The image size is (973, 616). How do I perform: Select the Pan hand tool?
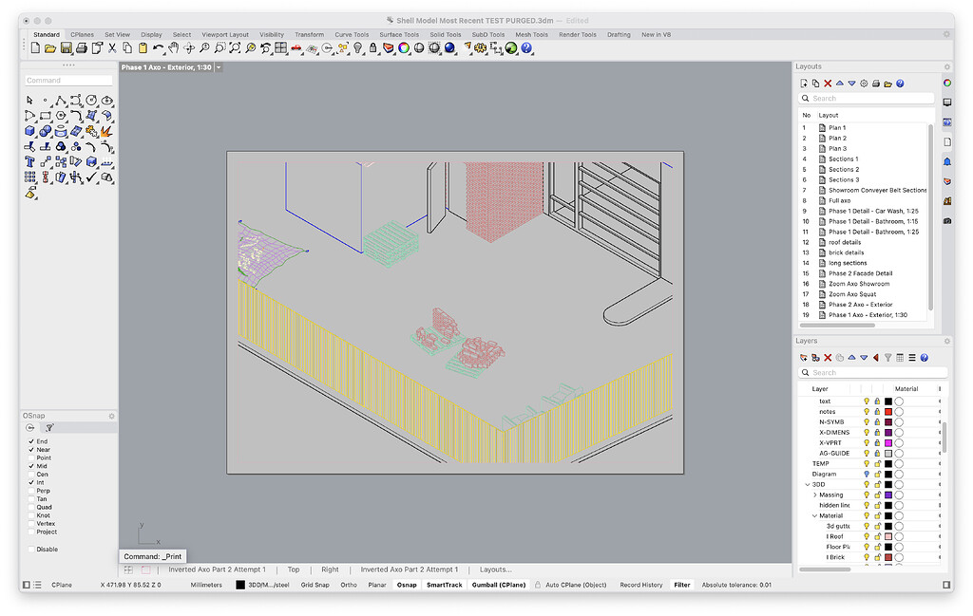174,48
